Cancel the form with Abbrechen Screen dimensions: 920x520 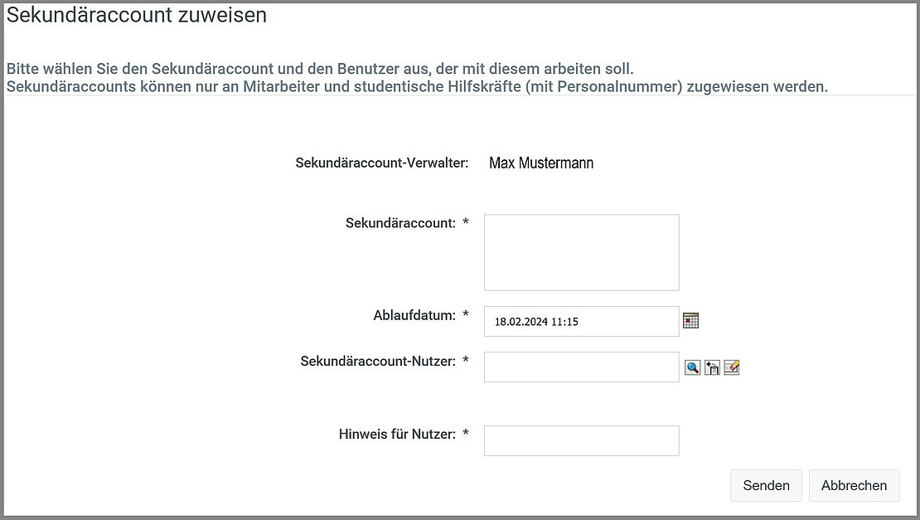coord(854,485)
